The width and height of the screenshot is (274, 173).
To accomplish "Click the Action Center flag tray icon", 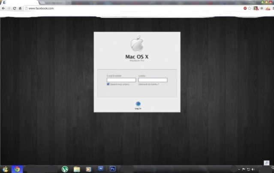I will 244,169.
